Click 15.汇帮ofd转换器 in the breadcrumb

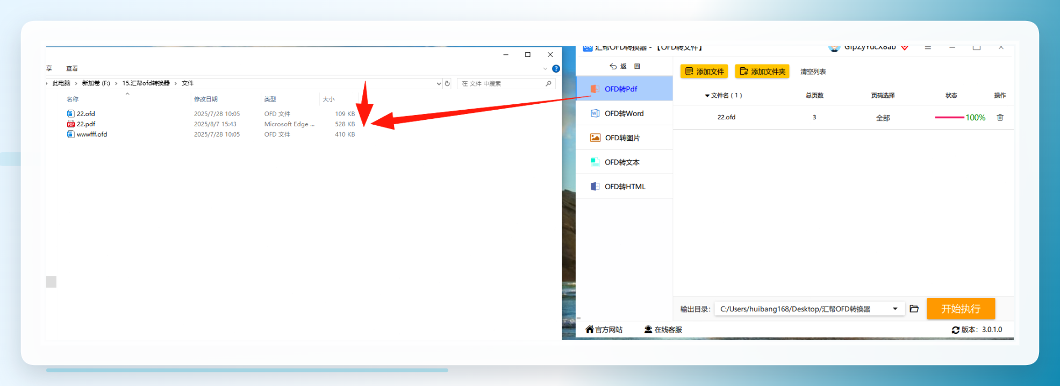(146, 83)
